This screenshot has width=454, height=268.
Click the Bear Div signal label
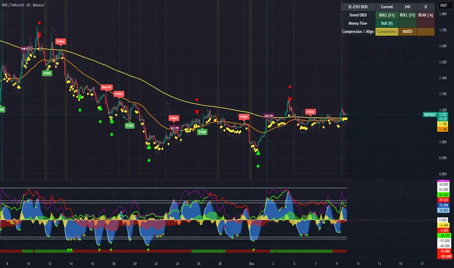(x=106, y=87)
